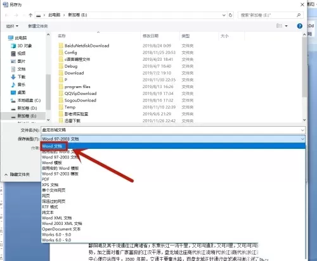
Task: Click 新加卷 (E:) breadcrumb segment
Action: [x=77, y=15]
